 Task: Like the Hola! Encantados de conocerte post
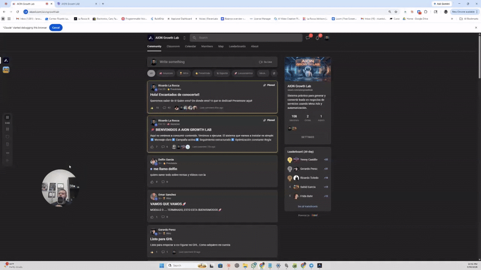point(152,108)
